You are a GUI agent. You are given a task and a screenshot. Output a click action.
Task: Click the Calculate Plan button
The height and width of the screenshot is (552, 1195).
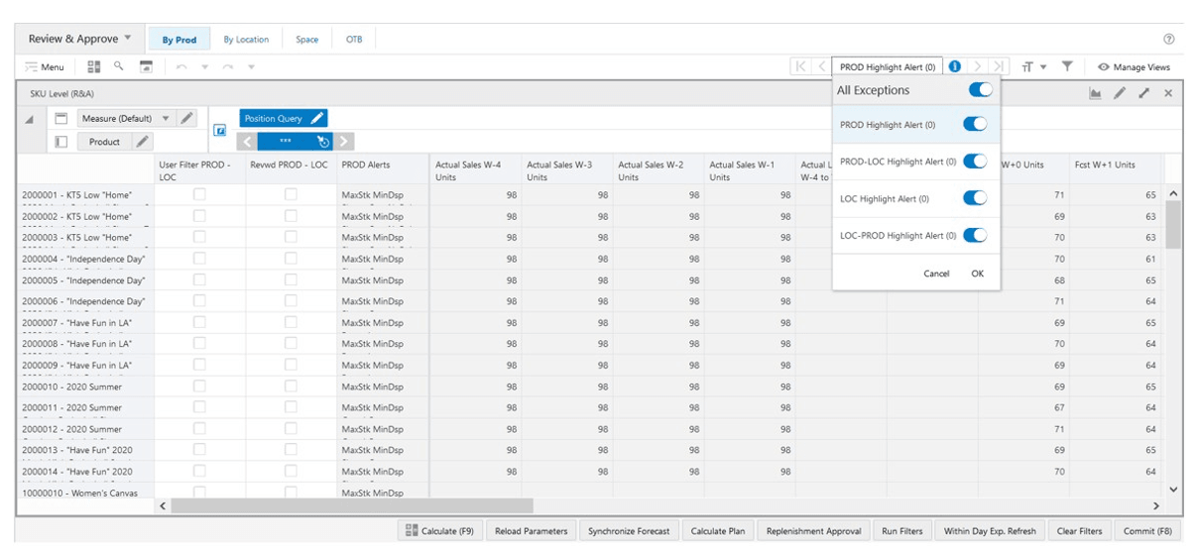pos(718,531)
